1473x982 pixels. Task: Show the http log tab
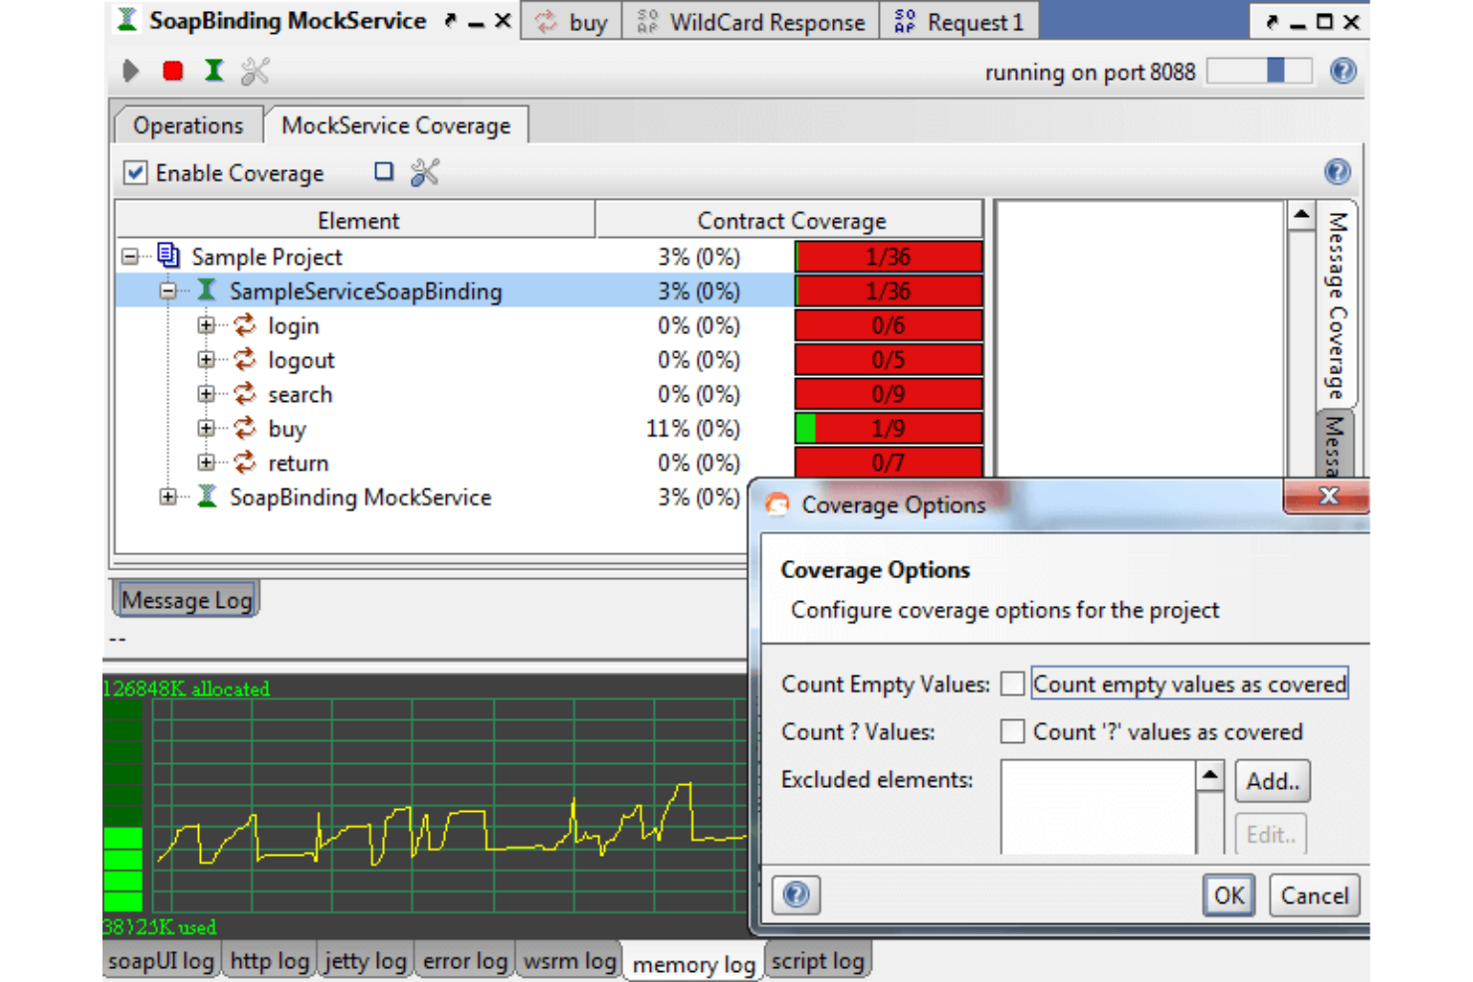coord(269,961)
